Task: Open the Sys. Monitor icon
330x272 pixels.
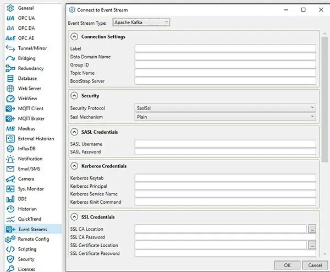Action: coord(10,189)
